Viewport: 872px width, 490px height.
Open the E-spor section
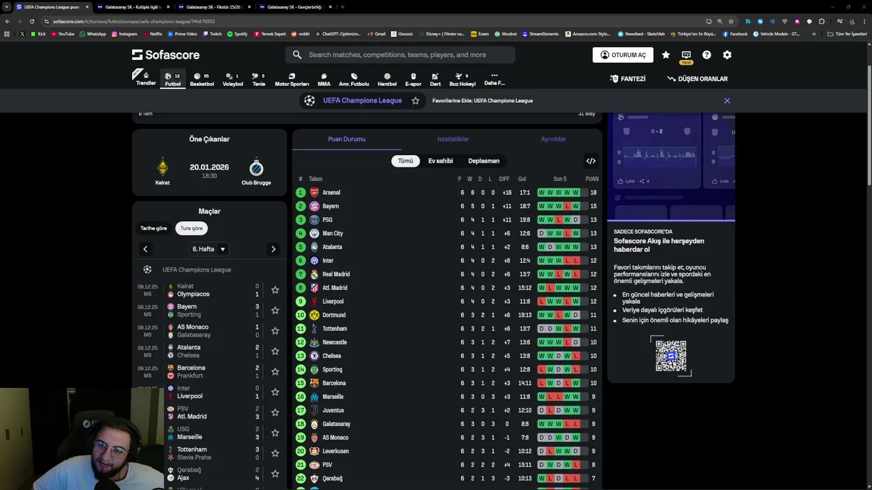414,80
